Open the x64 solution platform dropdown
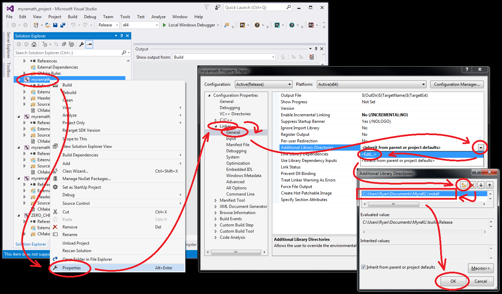 157,25
